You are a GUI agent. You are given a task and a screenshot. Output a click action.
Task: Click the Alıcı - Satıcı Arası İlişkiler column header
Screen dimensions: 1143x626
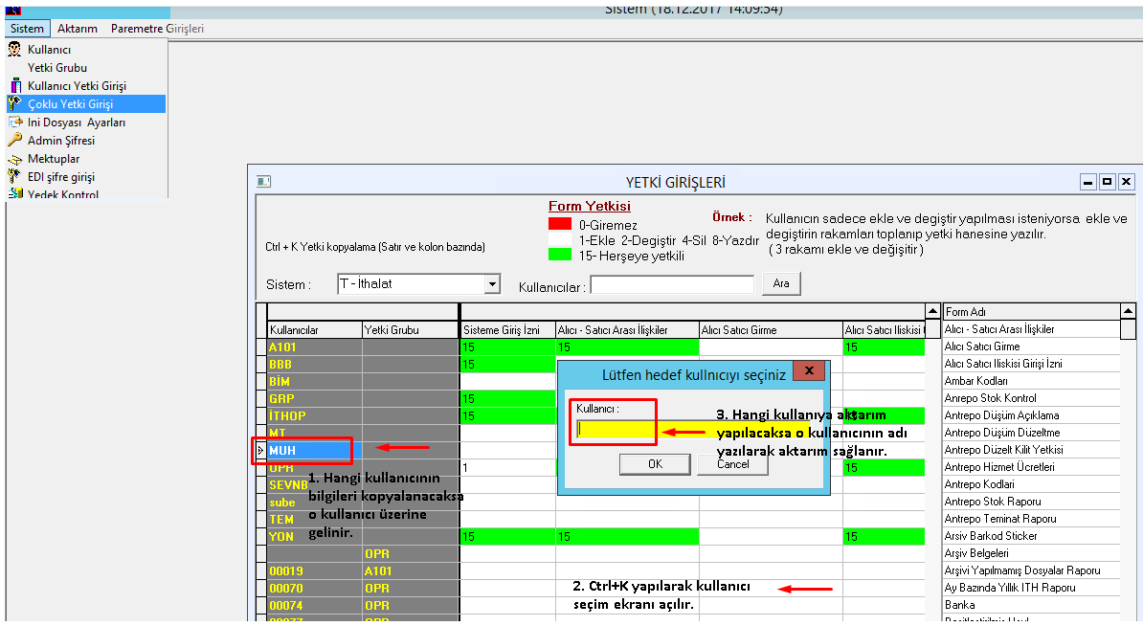[x=627, y=330]
